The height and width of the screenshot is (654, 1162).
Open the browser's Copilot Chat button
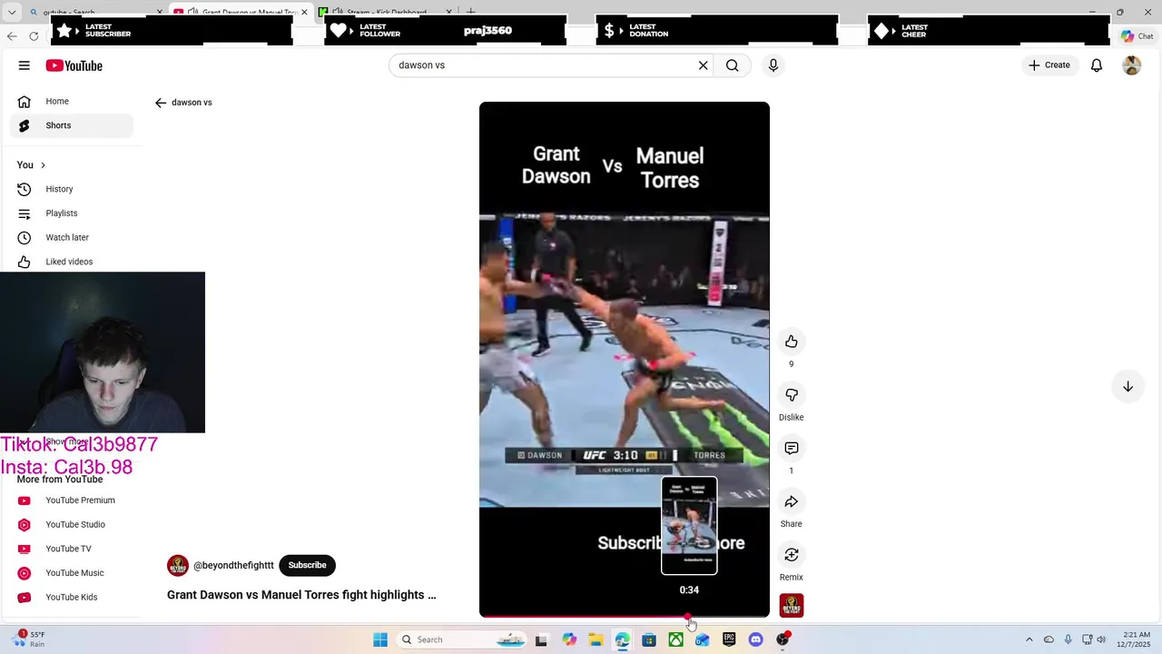[x=1138, y=36]
